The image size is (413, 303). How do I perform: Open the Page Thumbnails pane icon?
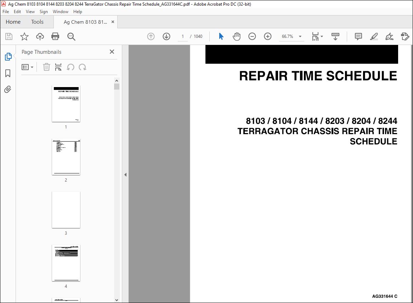point(8,57)
